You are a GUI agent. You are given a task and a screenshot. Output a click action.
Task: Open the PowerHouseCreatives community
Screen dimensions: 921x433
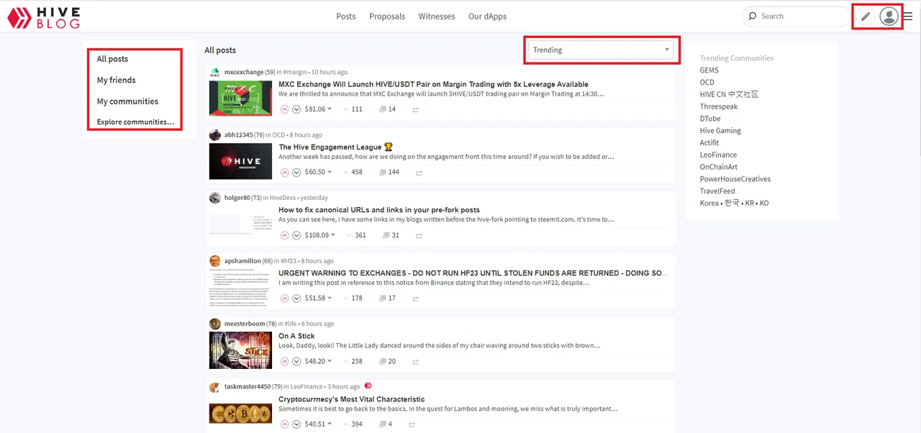(x=735, y=179)
